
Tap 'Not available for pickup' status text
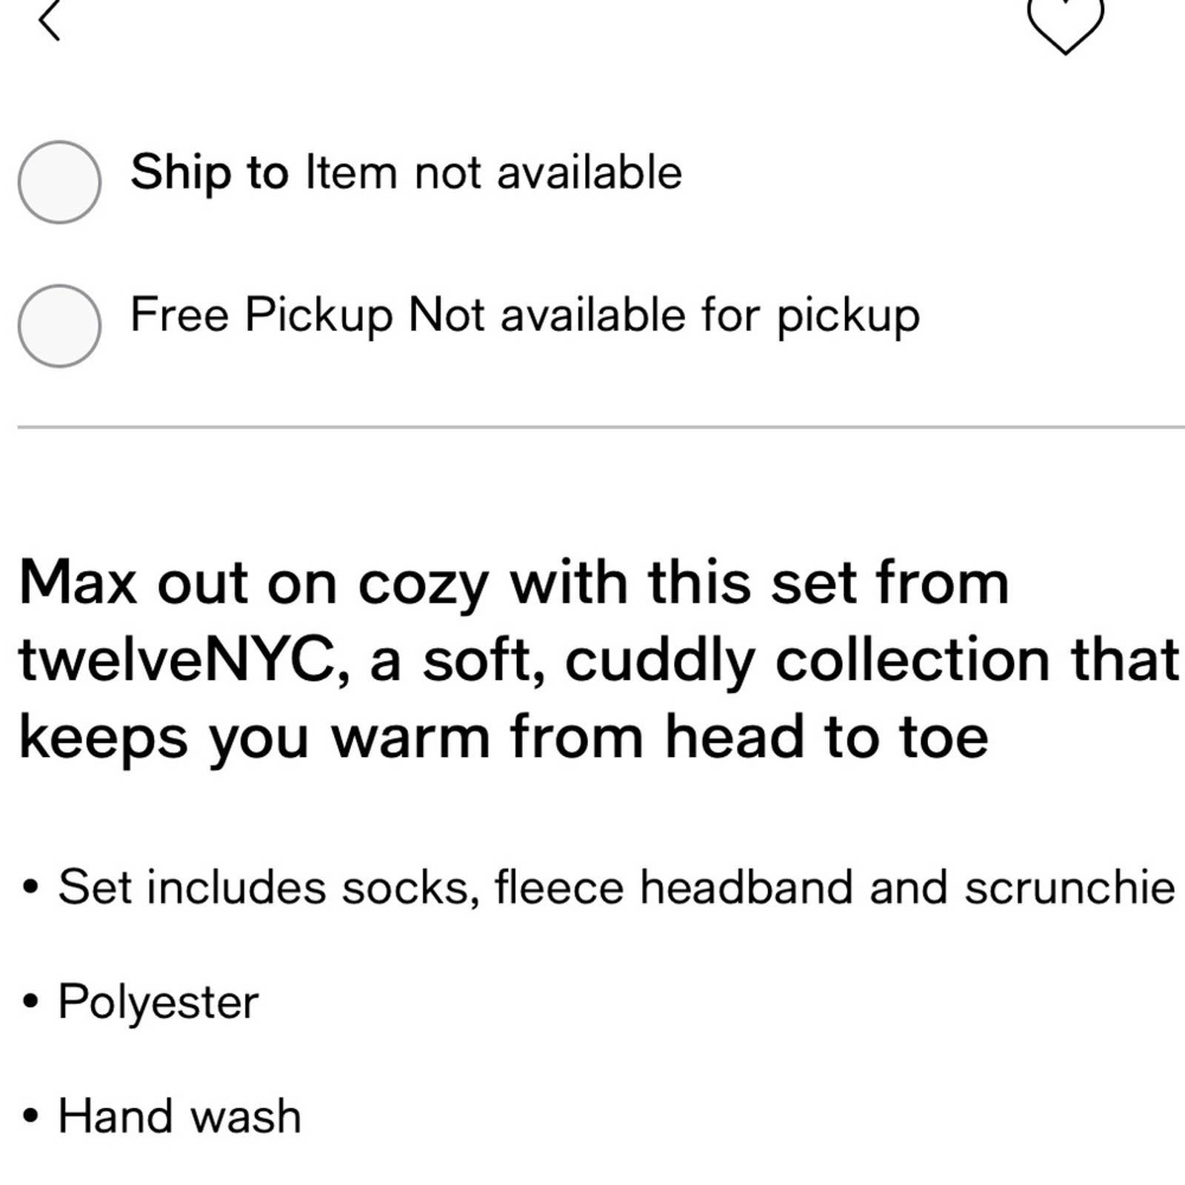coord(664,316)
